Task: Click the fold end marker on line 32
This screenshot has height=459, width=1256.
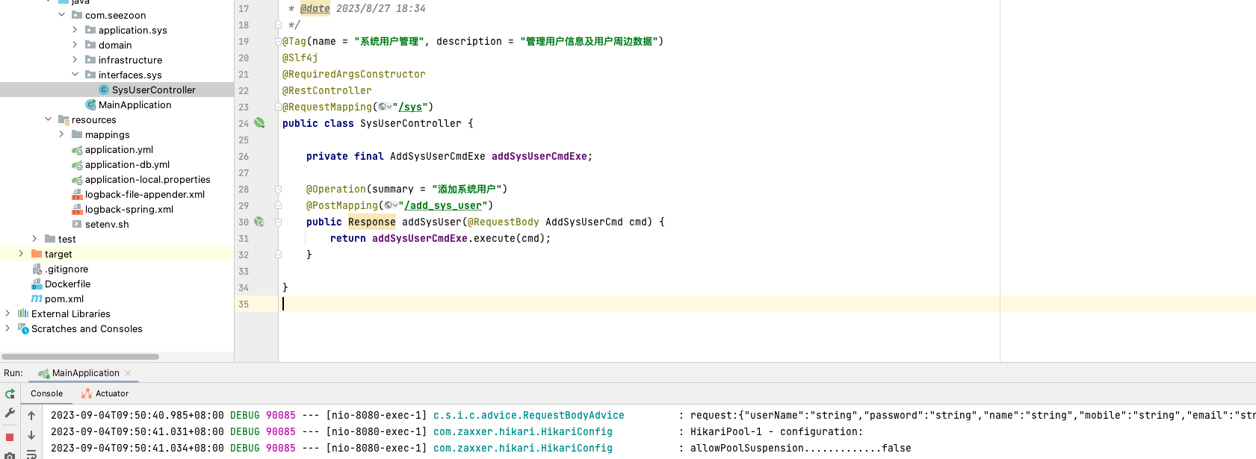Action: coord(278,255)
